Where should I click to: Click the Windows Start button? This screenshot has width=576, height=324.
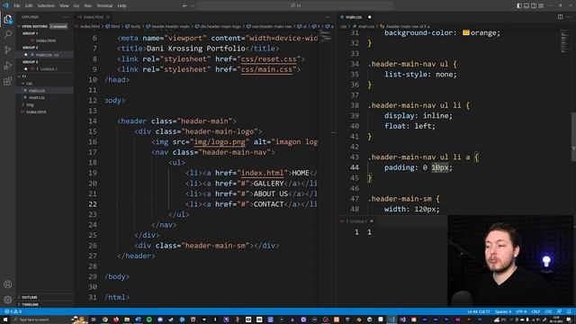tap(5, 319)
